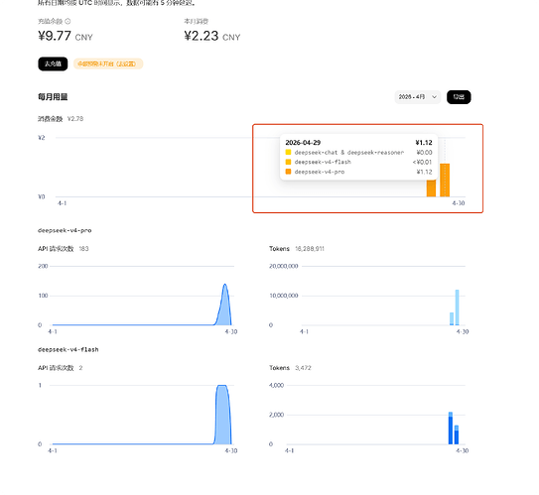
Task: Click the shorter light-blue bar in deepseek-v4-pro Tokens chart
Action: tap(452, 318)
